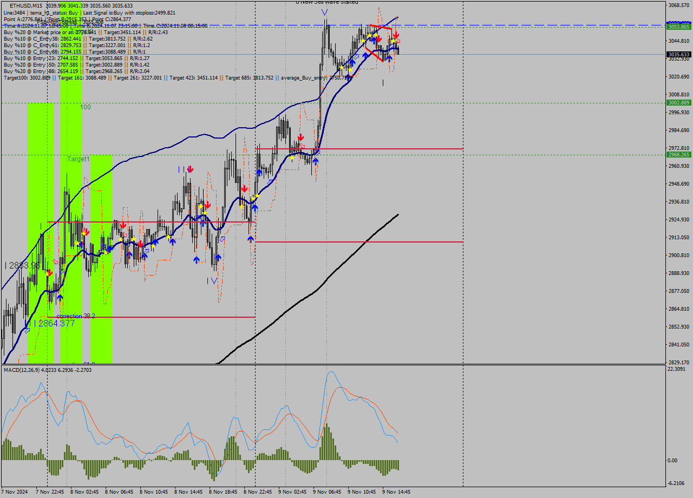Select the 'Line:3484 | tema_h1_status: Buy' info line
Image resolution: width=693 pixels, height=498 pixels.
point(89,12)
